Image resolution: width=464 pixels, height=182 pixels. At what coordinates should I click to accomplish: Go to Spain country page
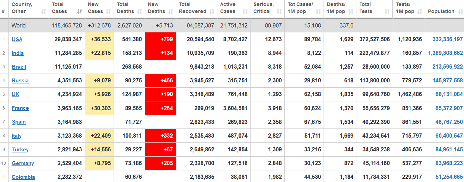click(x=19, y=122)
